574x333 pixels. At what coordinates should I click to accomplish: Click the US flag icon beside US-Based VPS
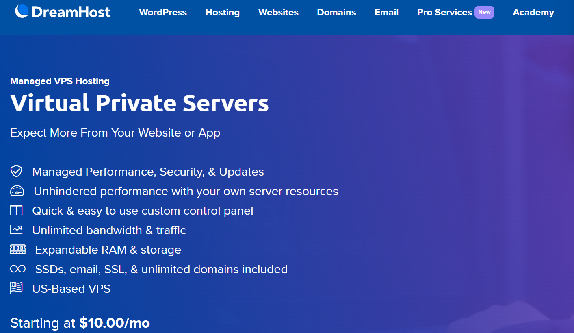16,288
